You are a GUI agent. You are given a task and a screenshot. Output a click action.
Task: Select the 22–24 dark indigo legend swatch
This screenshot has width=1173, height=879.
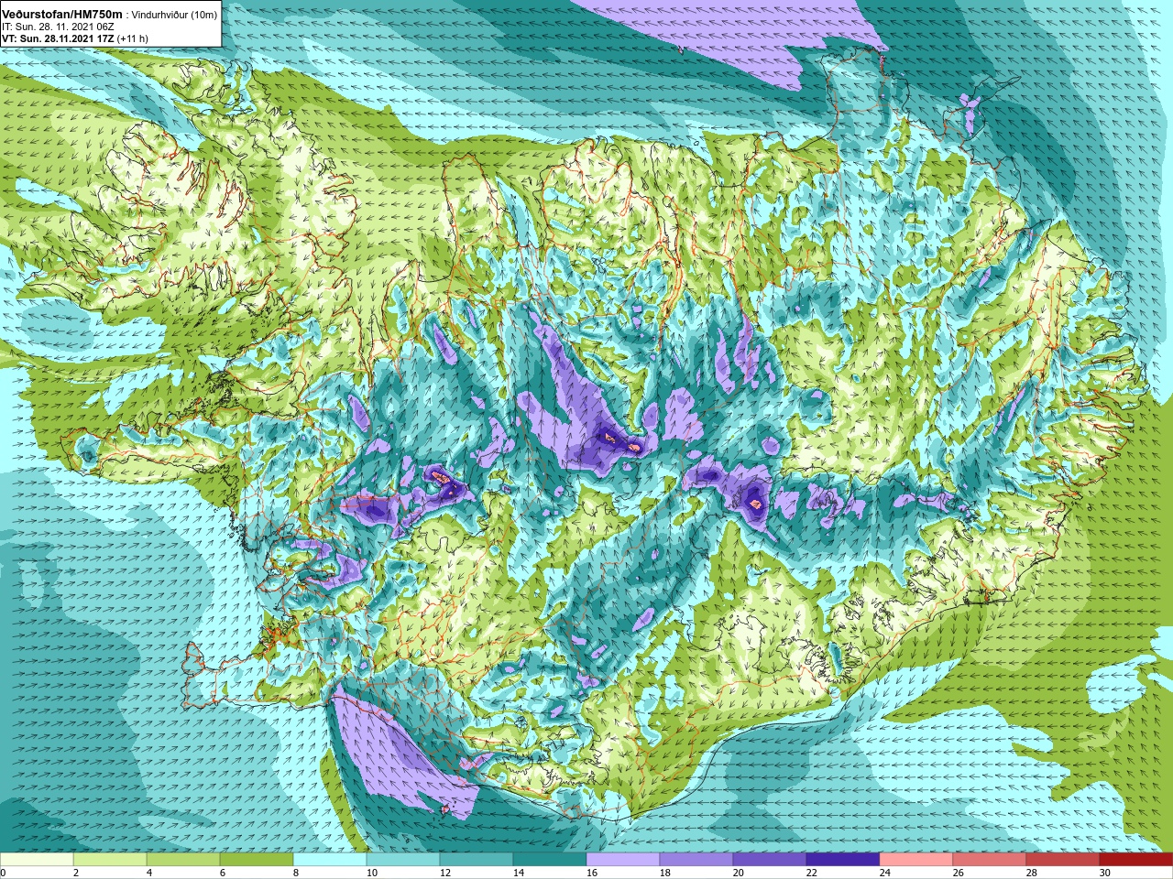pos(843,860)
